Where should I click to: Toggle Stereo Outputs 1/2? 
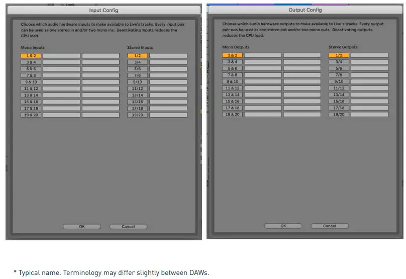click(x=339, y=55)
